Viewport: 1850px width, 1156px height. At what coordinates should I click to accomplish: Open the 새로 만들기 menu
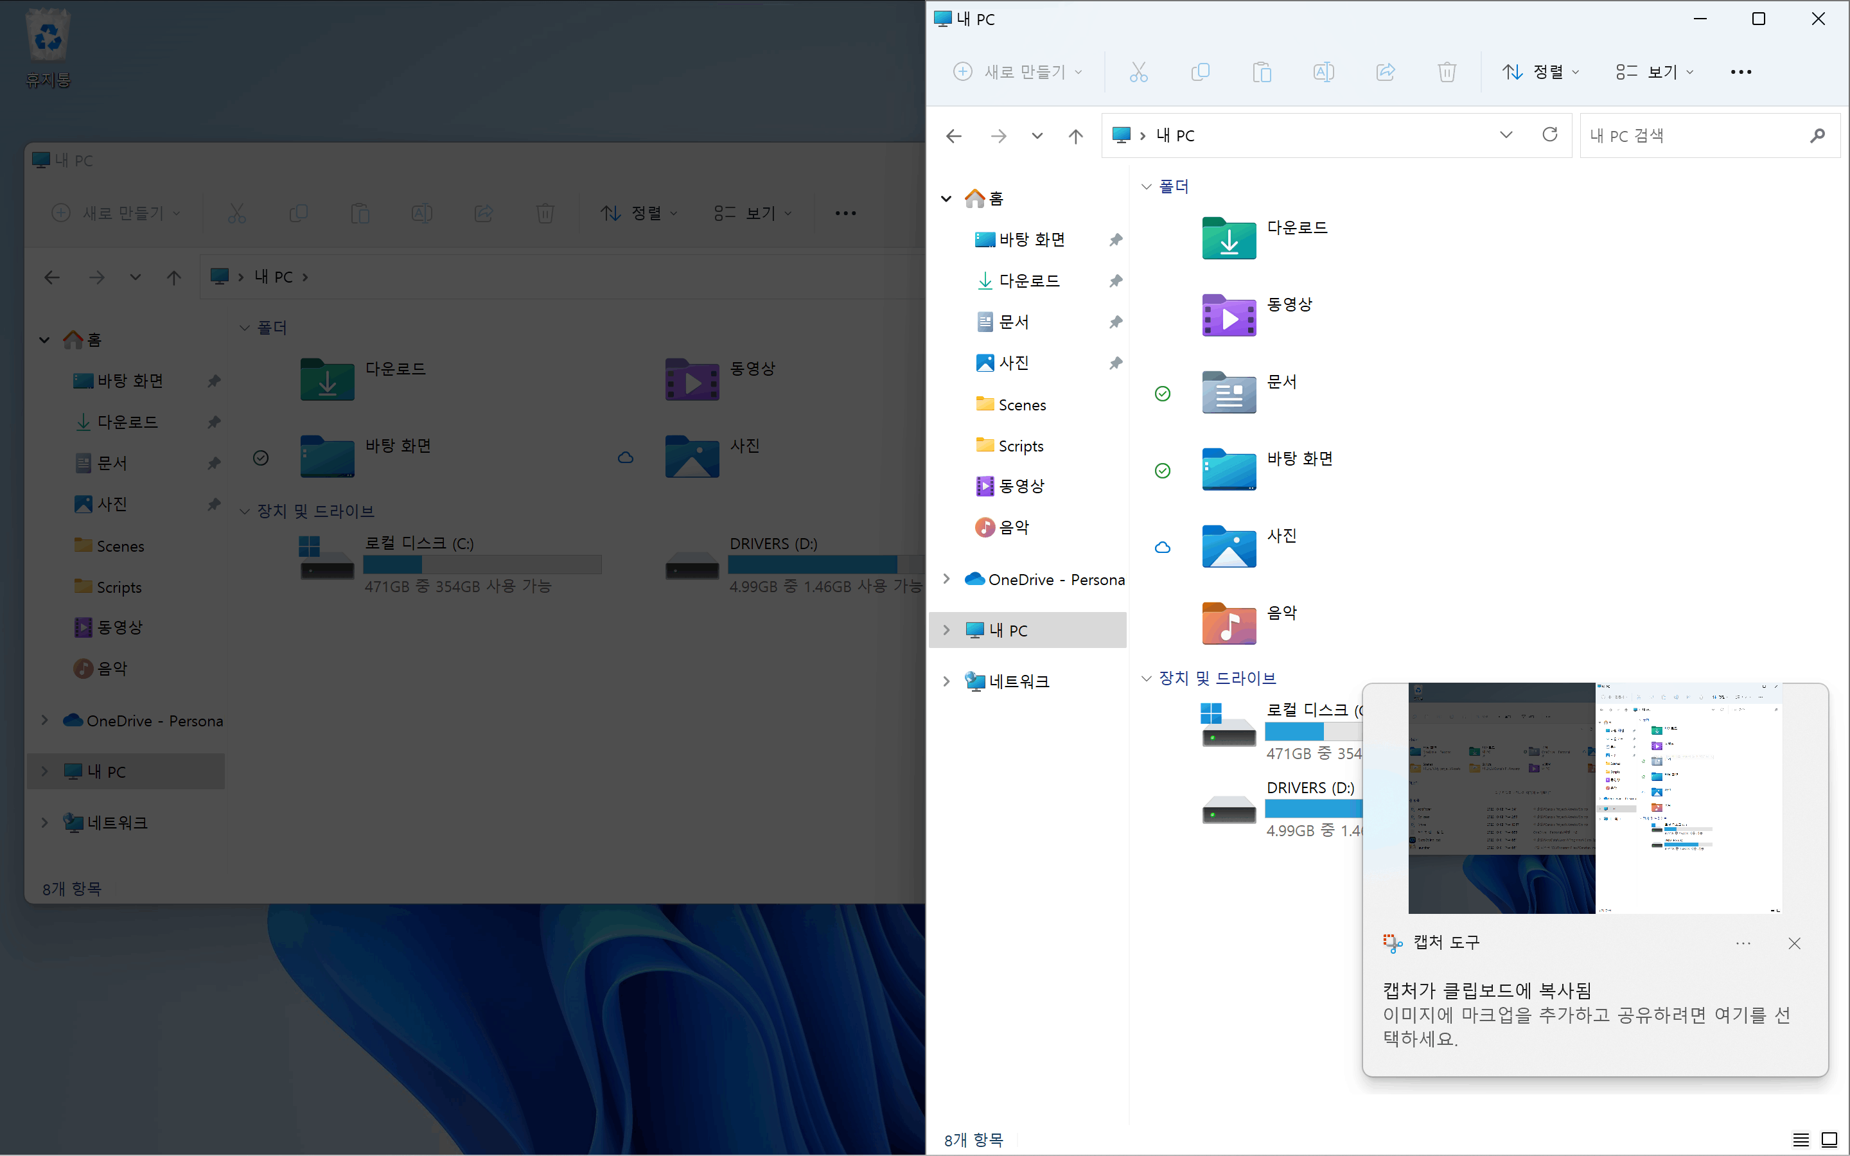(1018, 72)
